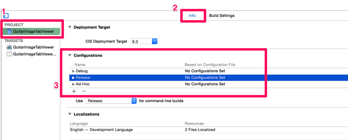Select the English Development Language row

pyautogui.click(x=209, y=130)
